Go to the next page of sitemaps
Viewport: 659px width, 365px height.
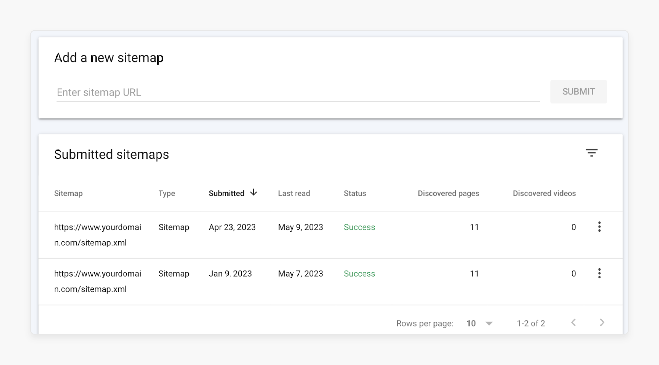pos(602,322)
